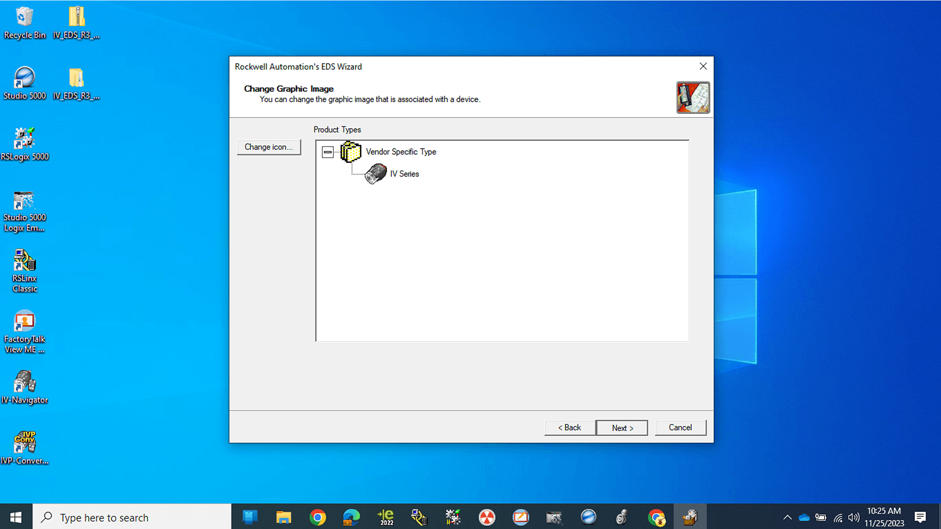Cancel the EDS Wizard
The height and width of the screenshot is (529, 941).
pyautogui.click(x=681, y=428)
